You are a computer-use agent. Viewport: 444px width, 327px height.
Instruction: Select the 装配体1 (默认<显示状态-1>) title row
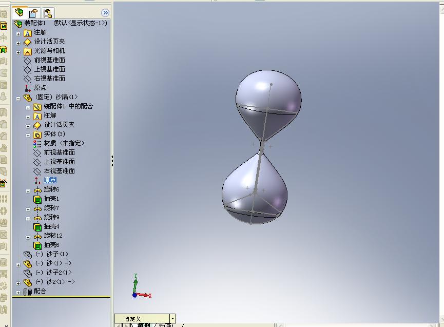coord(61,23)
